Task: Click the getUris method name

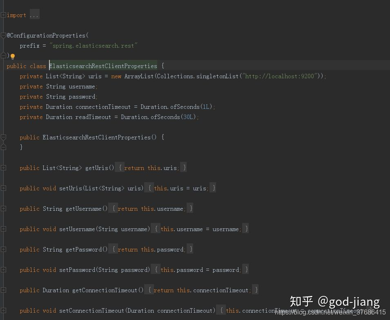Action: pyautogui.click(x=97, y=168)
